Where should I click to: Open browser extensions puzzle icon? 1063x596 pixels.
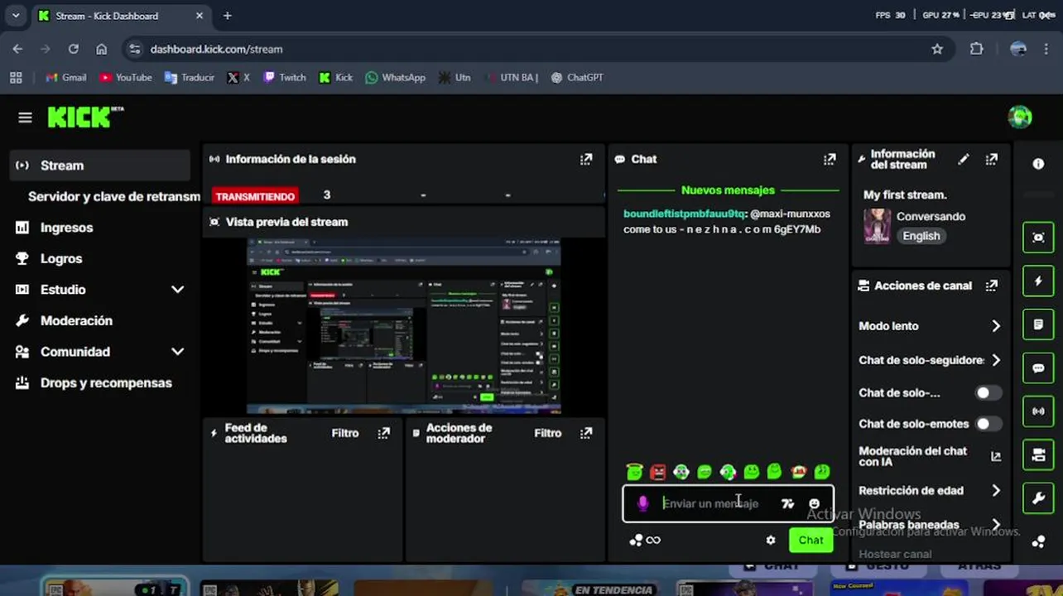(977, 49)
